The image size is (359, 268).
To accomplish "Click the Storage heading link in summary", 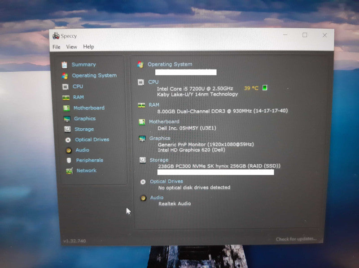I will point(159,160).
